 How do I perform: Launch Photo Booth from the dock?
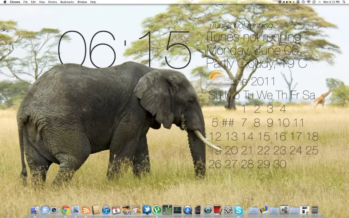click(217, 210)
